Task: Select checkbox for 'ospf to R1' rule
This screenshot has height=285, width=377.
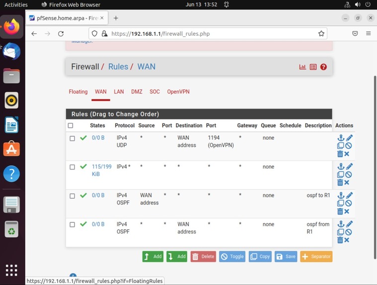Action: click(72, 196)
